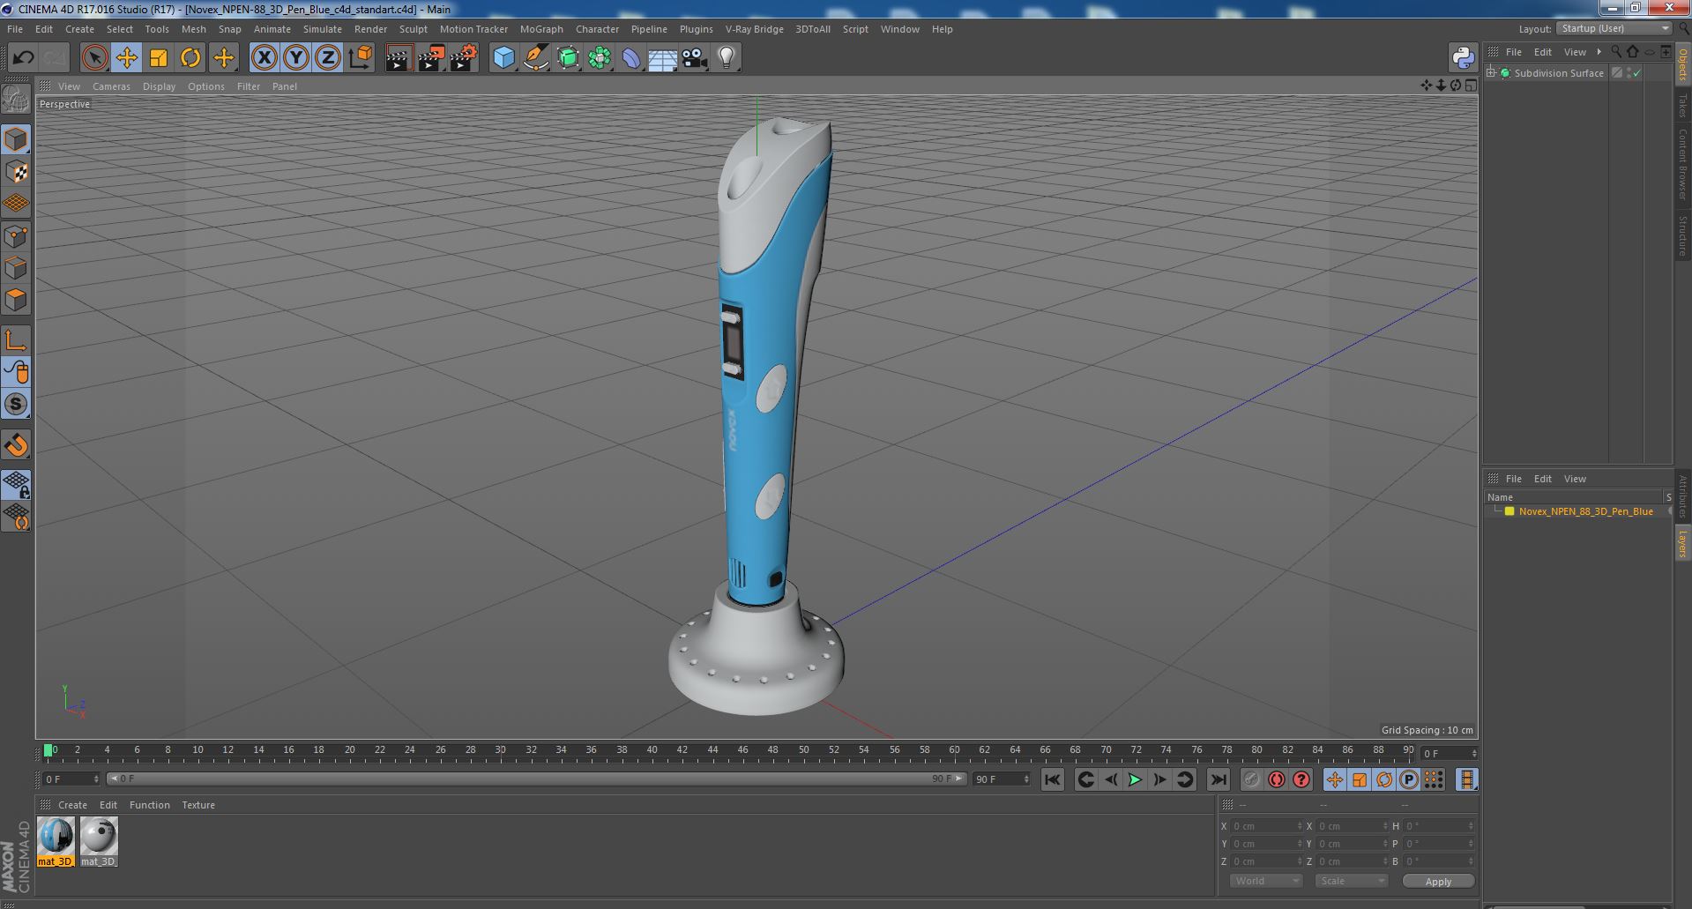Switch to Model mode
The image size is (1692, 909).
pos(16,139)
